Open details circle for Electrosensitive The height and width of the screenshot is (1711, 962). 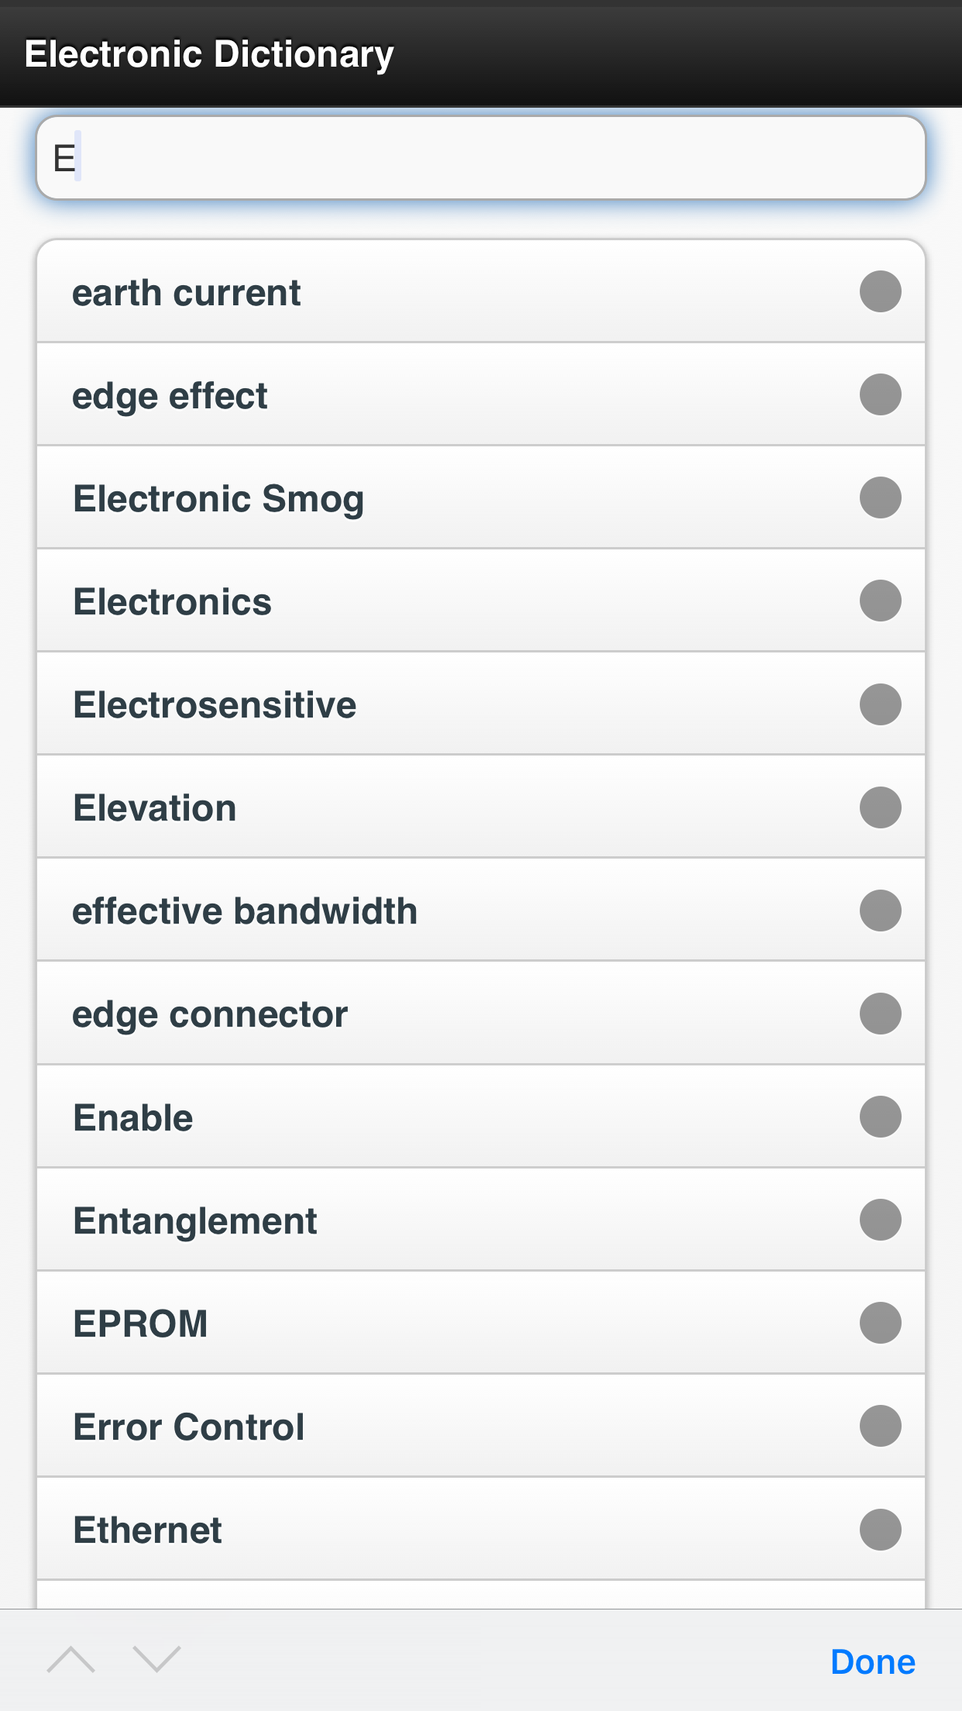click(x=880, y=703)
